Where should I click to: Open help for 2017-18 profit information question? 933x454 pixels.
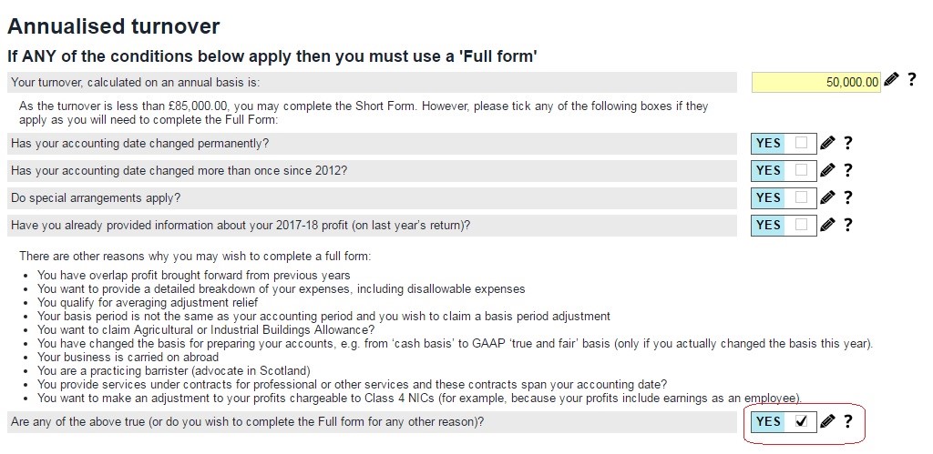[847, 225]
